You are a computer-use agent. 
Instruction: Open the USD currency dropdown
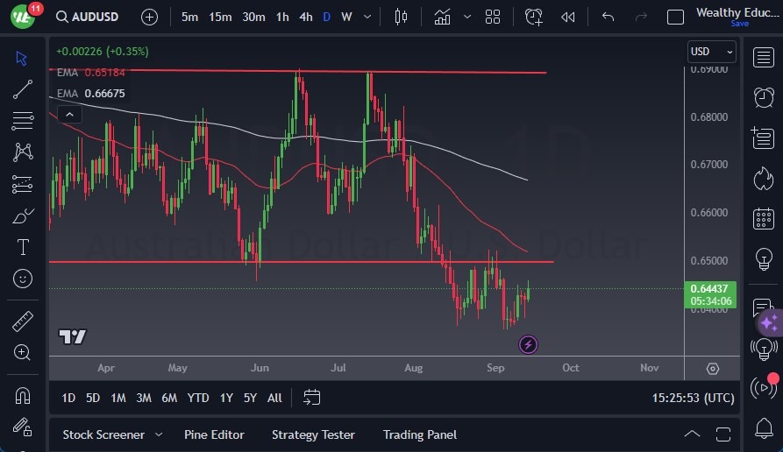coord(711,52)
